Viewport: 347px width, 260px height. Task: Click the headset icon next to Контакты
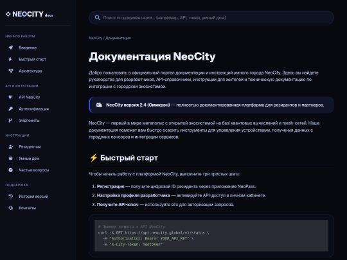(11, 208)
